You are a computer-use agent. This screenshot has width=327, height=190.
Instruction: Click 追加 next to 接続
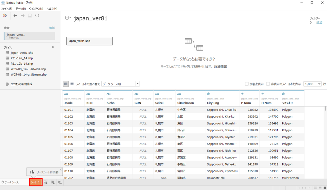click(x=52, y=28)
